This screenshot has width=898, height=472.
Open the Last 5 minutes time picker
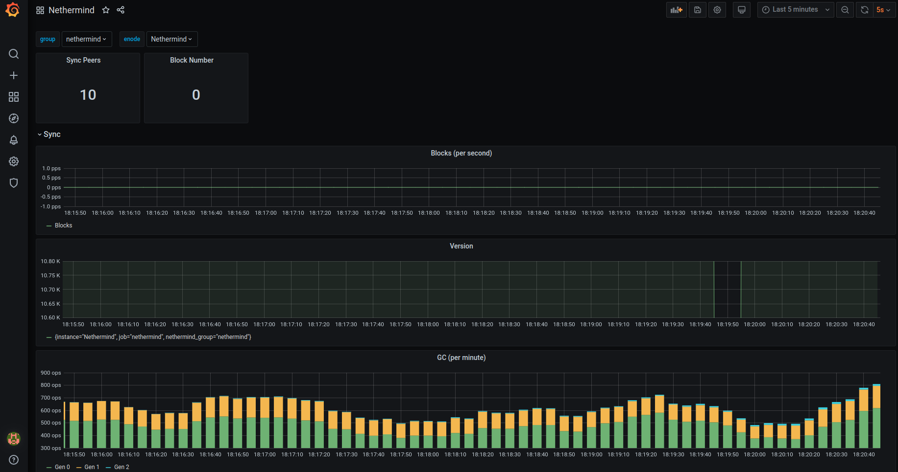796,10
